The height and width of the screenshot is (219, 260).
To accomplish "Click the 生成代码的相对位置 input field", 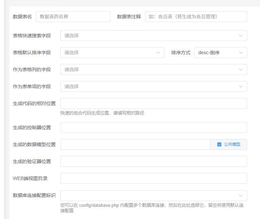I will [154, 103].
